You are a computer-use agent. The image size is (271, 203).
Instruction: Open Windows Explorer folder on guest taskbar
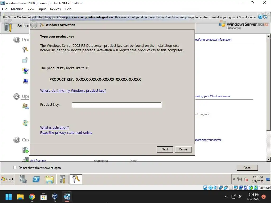point(49,179)
